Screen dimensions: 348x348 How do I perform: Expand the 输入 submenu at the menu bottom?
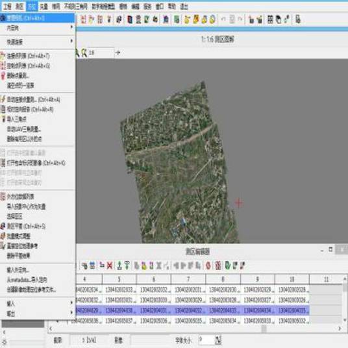pos(71,303)
